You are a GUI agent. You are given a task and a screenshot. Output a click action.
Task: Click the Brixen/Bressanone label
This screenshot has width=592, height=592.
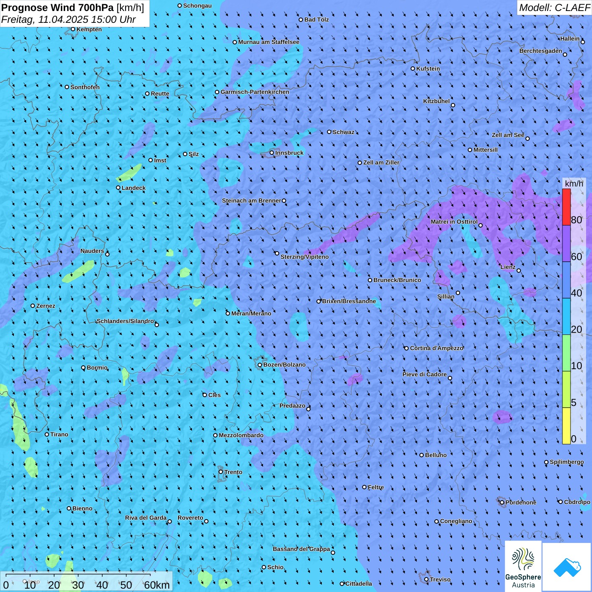(349, 301)
